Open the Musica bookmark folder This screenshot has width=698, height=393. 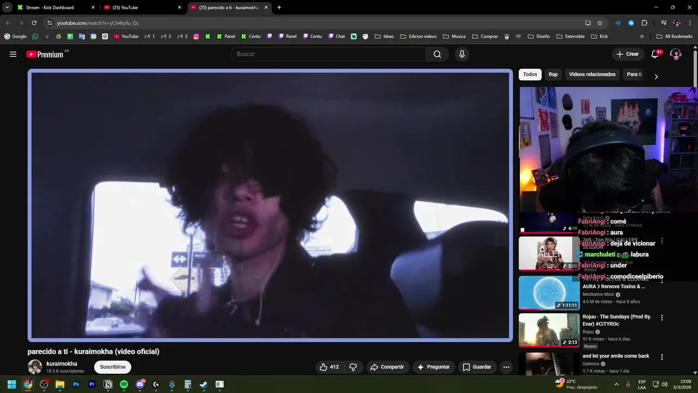pyautogui.click(x=454, y=37)
